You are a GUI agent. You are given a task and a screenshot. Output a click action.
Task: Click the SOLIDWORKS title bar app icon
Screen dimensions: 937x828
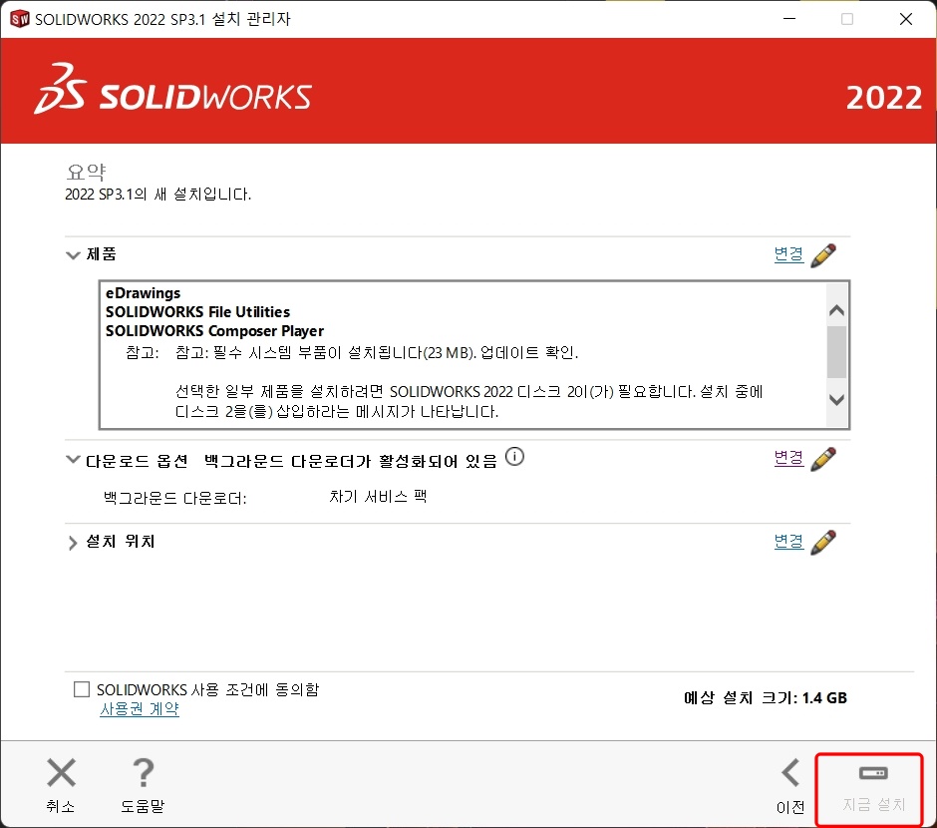click(20, 19)
